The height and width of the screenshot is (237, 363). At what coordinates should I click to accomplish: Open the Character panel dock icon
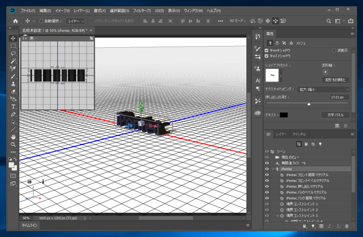258,81
